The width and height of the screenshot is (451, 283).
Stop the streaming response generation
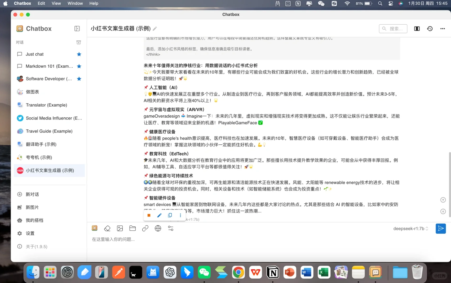pos(149,215)
